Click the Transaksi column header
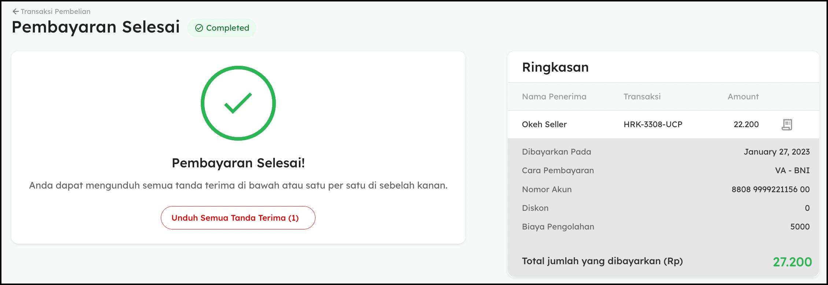828x285 pixels. 642,96
